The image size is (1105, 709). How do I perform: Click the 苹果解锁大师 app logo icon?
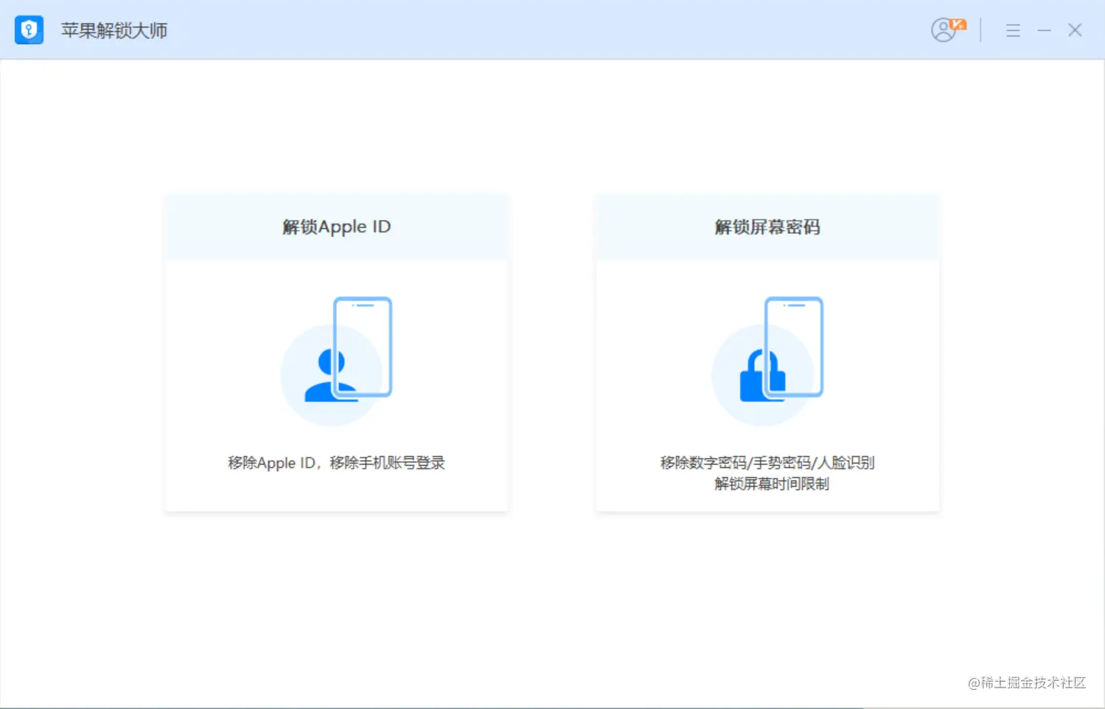(x=29, y=30)
